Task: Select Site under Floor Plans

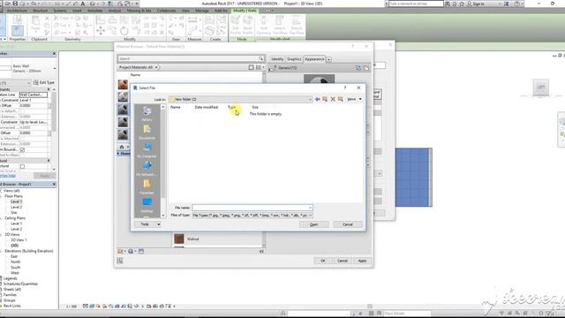Action: (x=14, y=213)
